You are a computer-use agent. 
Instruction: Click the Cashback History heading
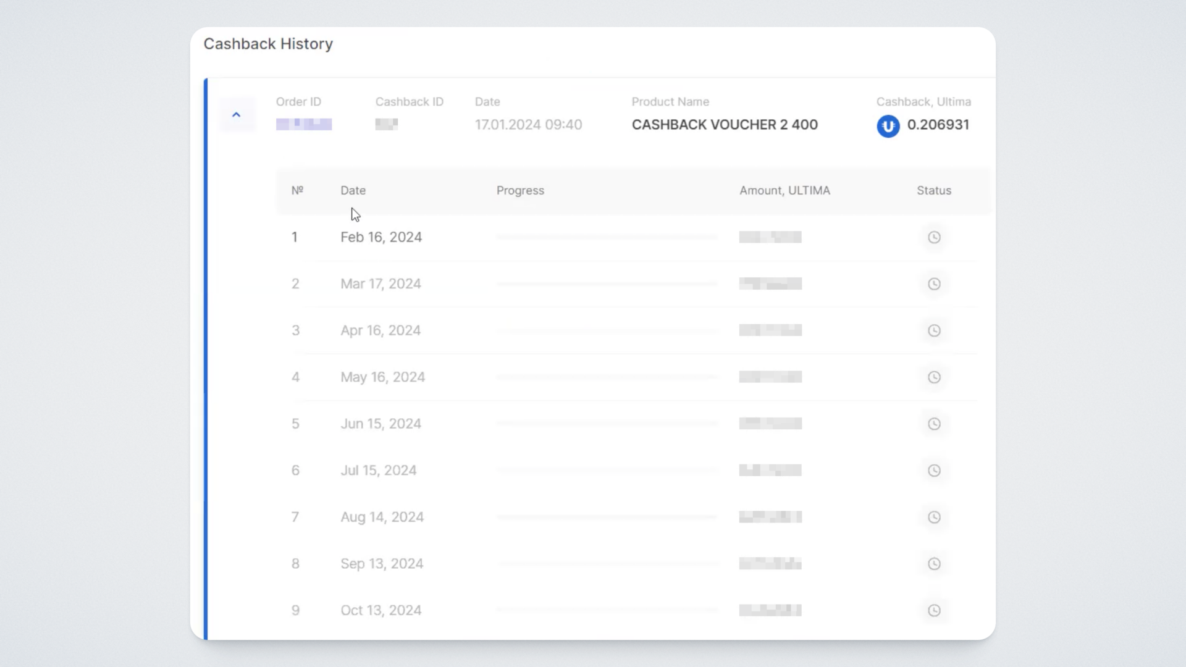tap(268, 44)
